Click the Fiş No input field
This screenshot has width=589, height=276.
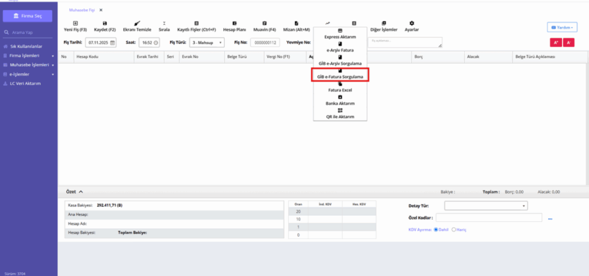(x=265, y=43)
